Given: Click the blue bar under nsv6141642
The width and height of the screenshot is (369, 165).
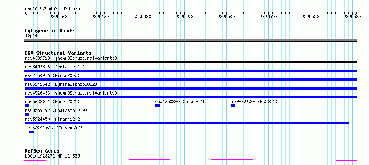Looking at the screenshot, I should pyautogui.click(x=191, y=88).
